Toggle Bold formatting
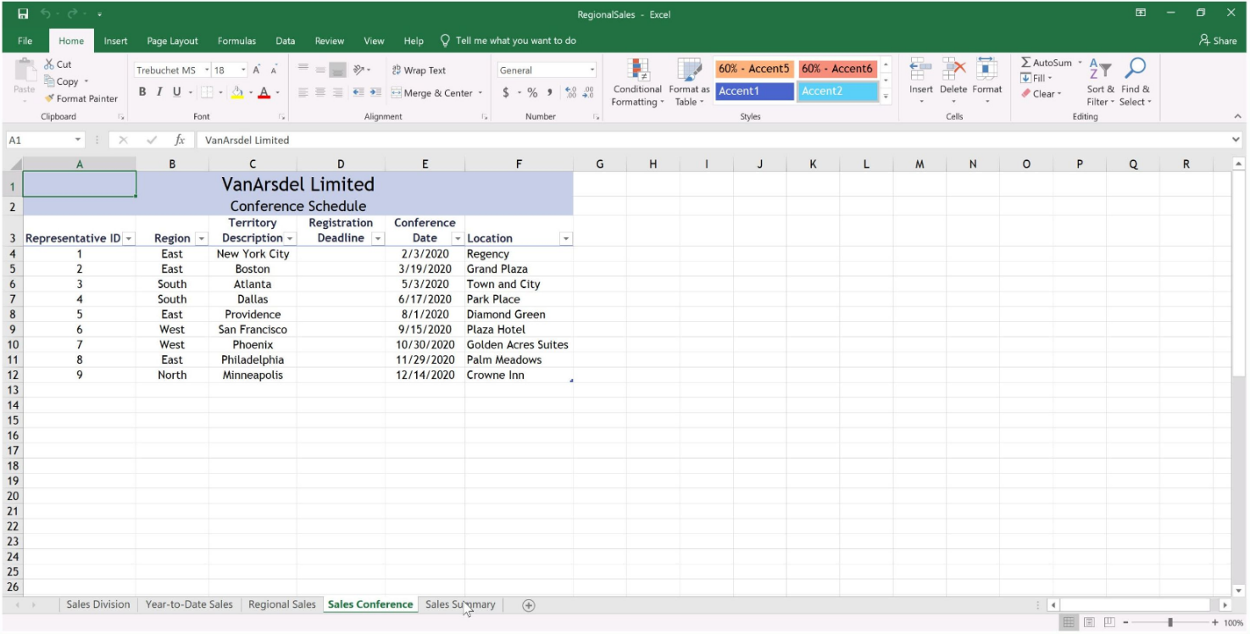 [142, 92]
